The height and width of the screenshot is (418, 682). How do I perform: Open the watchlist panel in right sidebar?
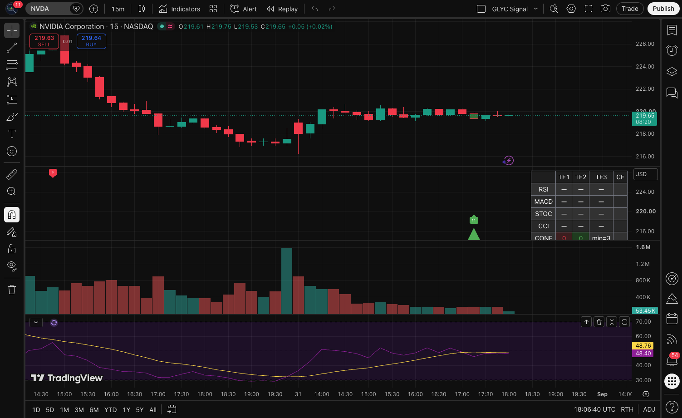[672, 30]
